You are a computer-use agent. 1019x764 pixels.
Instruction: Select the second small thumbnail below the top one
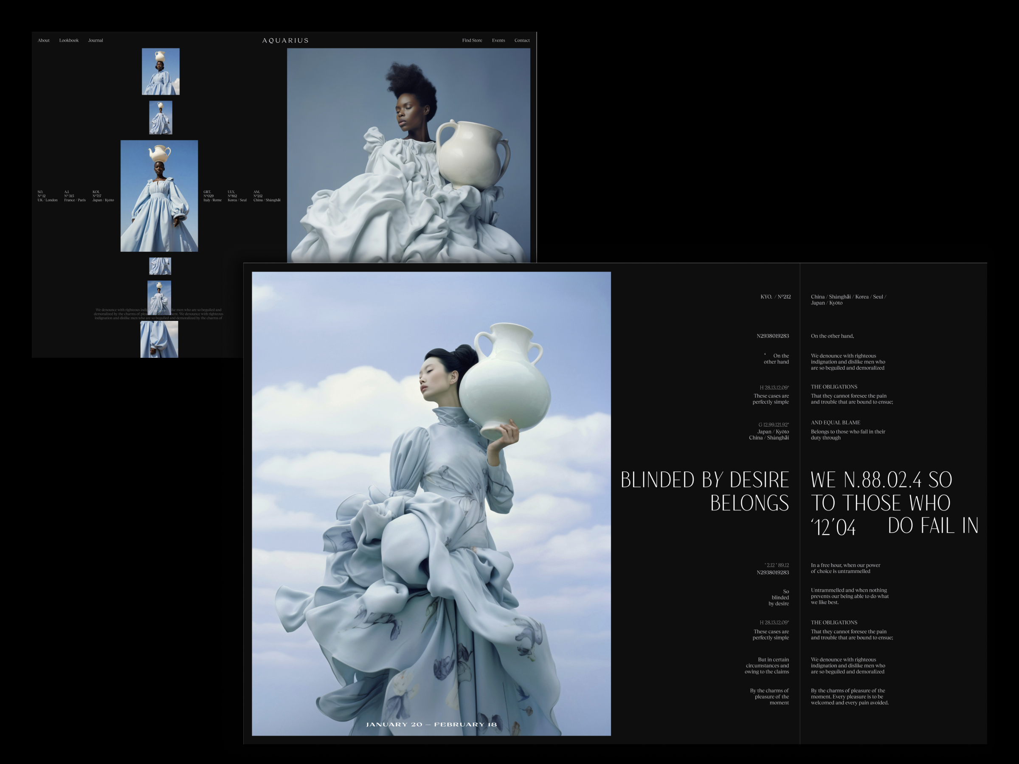[160, 118]
